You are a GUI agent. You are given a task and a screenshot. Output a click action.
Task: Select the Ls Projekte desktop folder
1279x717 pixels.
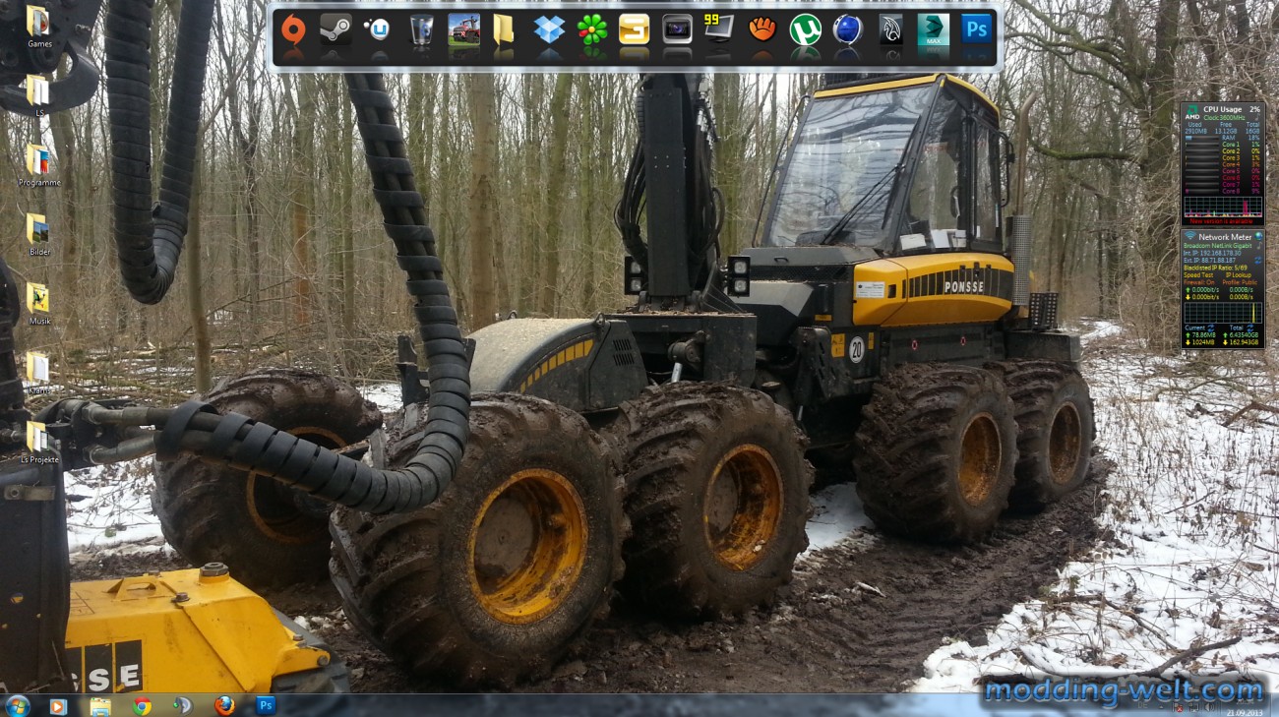(38, 442)
